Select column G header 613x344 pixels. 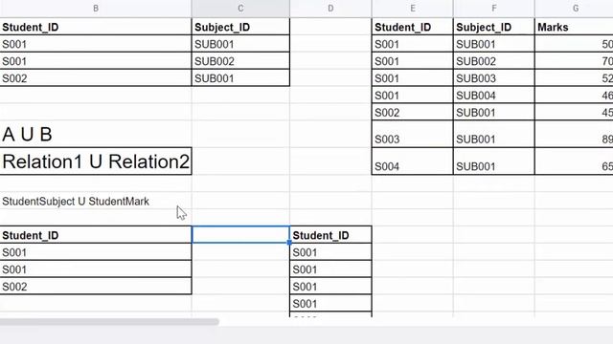pos(574,9)
